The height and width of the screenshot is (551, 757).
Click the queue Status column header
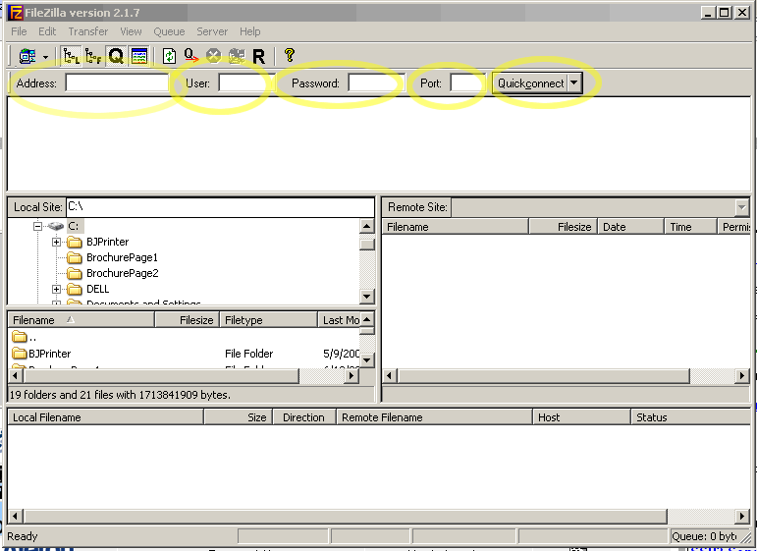(691, 417)
